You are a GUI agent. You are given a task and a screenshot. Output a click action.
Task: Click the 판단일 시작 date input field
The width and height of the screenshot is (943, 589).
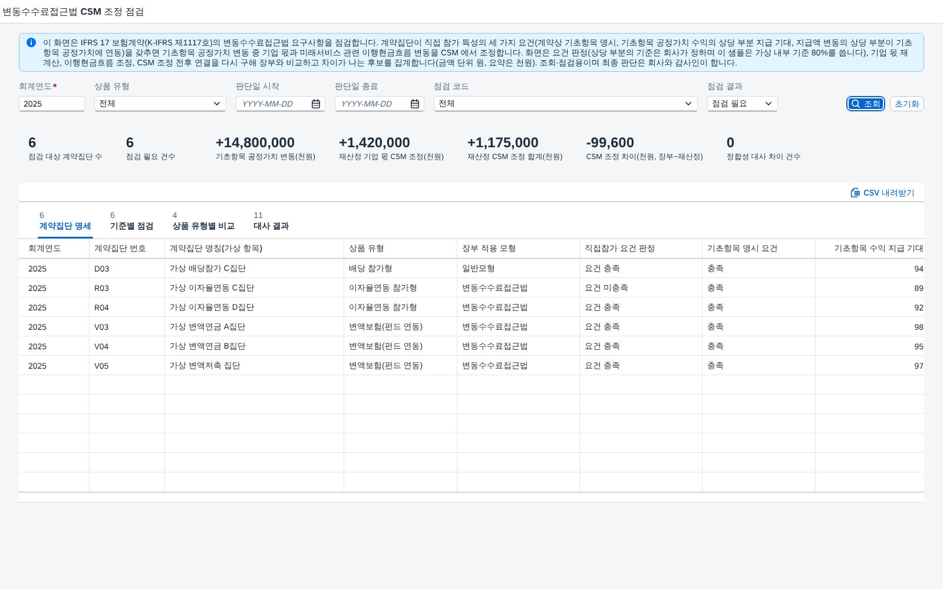pyautogui.click(x=273, y=104)
